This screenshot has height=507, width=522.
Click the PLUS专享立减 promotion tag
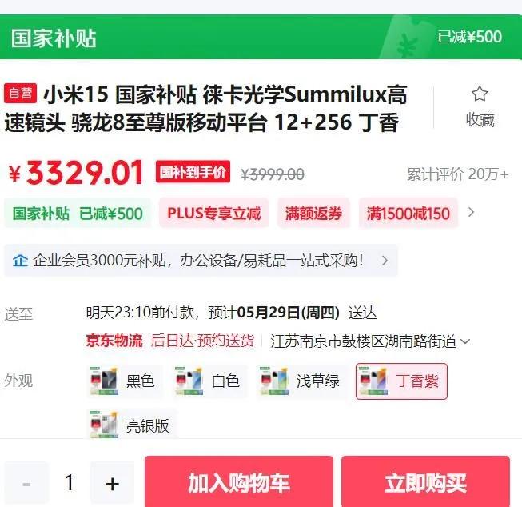pos(213,214)
